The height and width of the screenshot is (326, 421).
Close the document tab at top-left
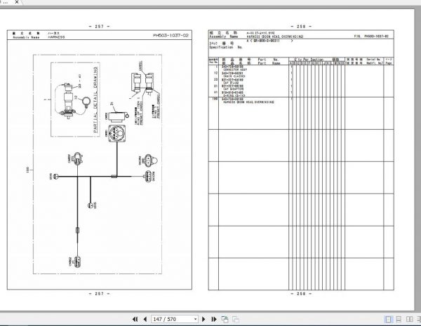click(17, 2)
